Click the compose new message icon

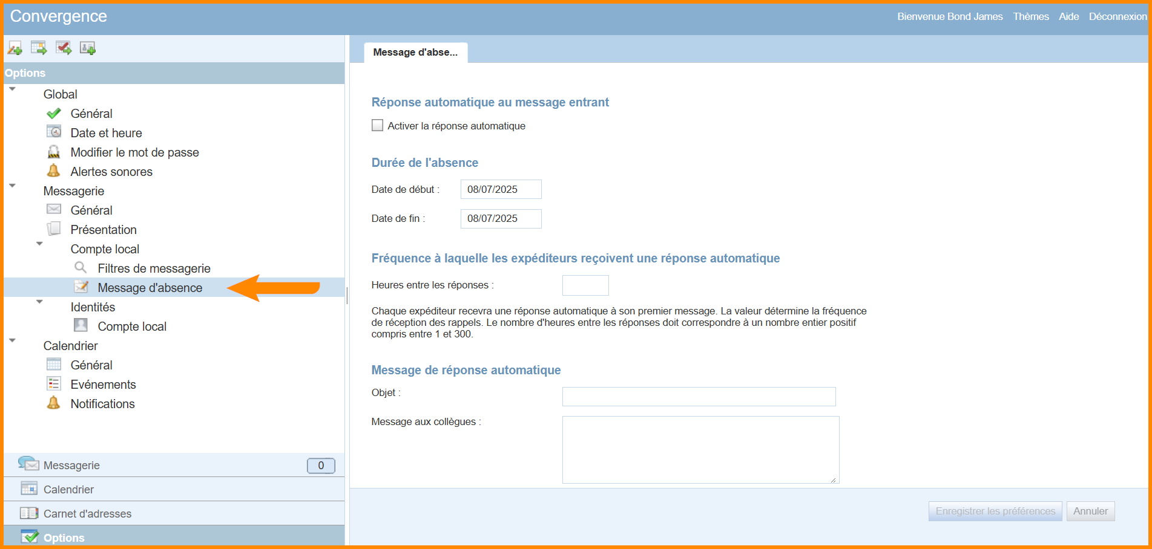click(x=15, y=48)
